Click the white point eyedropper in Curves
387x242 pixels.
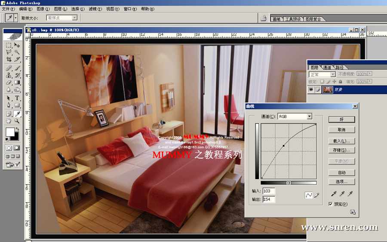click(350, 194)
